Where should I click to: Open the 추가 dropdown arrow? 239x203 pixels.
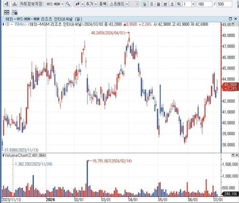[96, 4]
